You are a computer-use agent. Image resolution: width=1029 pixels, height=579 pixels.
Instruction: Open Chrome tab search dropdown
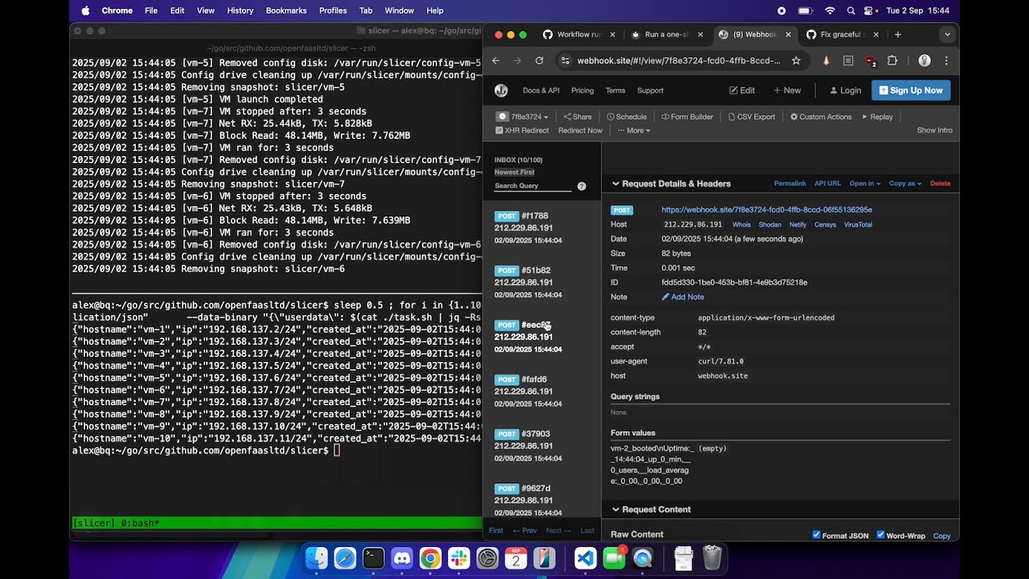[x=947, y=35]
